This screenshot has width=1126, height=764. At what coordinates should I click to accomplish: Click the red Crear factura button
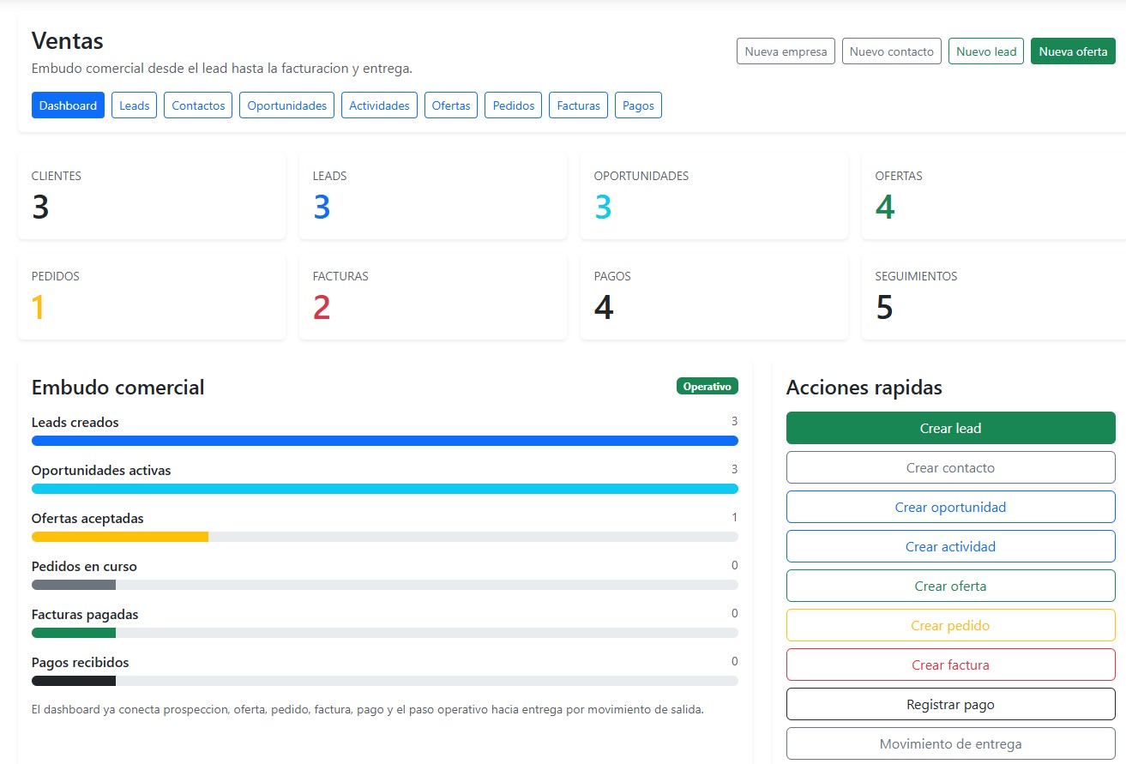[950, 665]
